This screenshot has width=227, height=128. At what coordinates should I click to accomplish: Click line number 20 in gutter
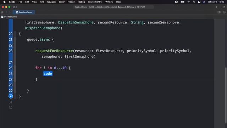pyautogui.click(x=11, y=34)
